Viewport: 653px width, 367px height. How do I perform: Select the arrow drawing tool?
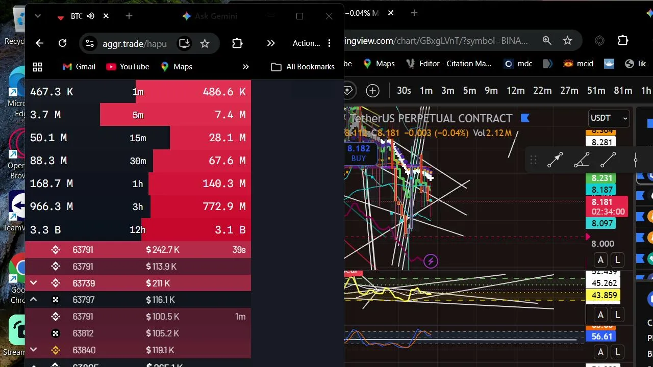point(555,160)
